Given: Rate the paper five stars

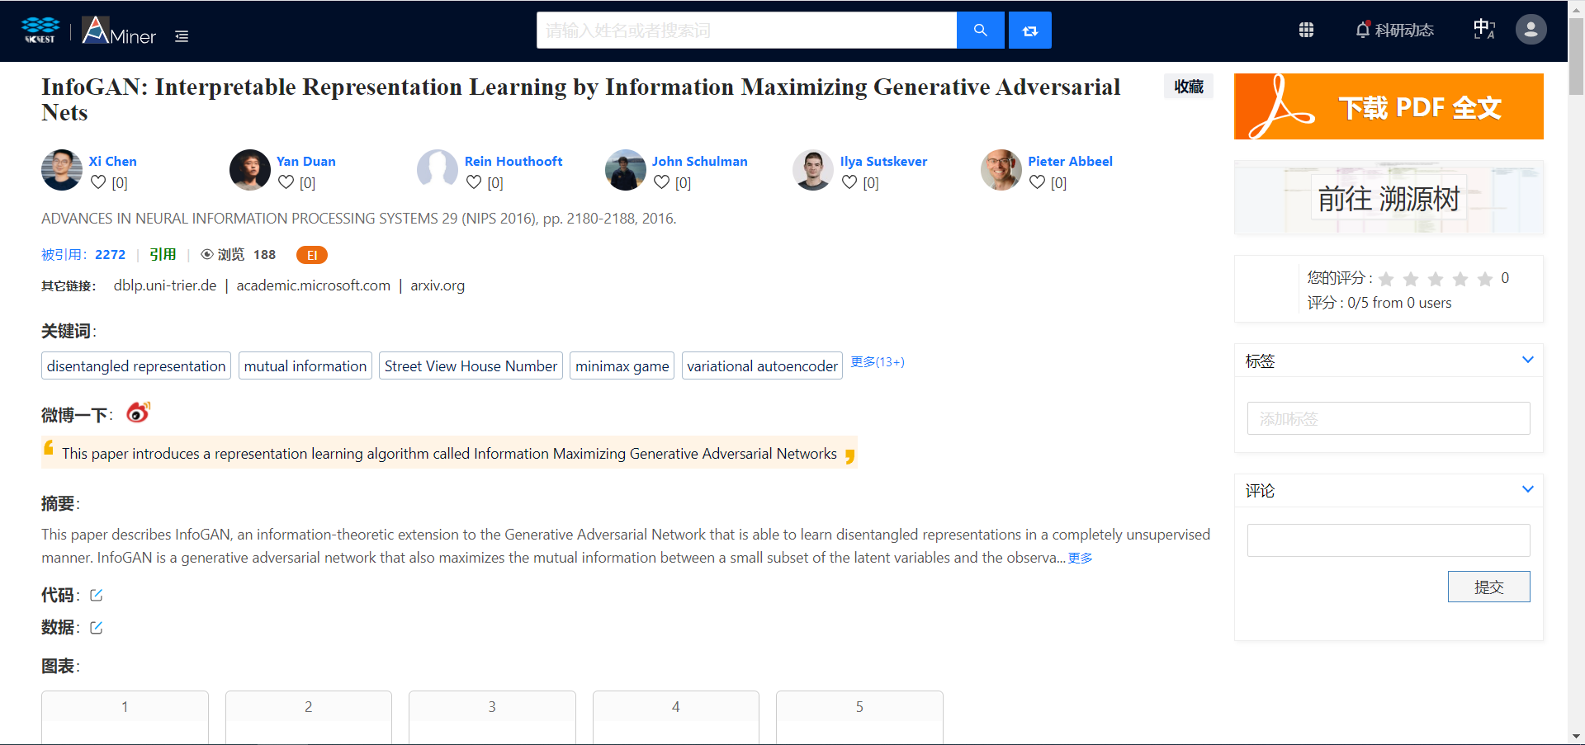Looking at the screenshot, I should pyautogui.click(x=1485, y=279).
